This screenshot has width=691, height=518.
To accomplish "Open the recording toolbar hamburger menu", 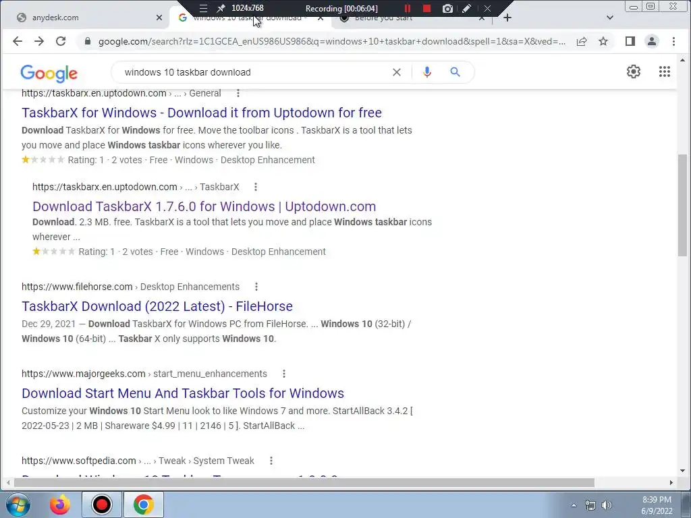I will tap(203, 8).
